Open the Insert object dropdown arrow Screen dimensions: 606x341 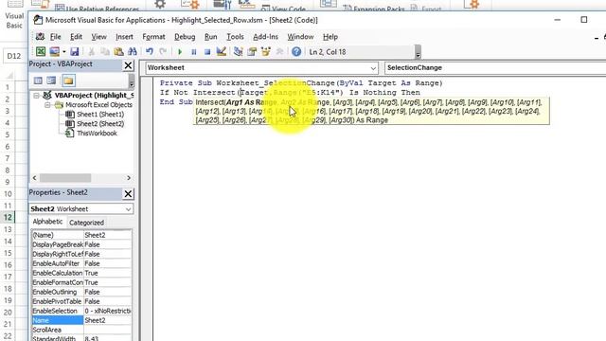pyautogui.click(x=63, y=51)
